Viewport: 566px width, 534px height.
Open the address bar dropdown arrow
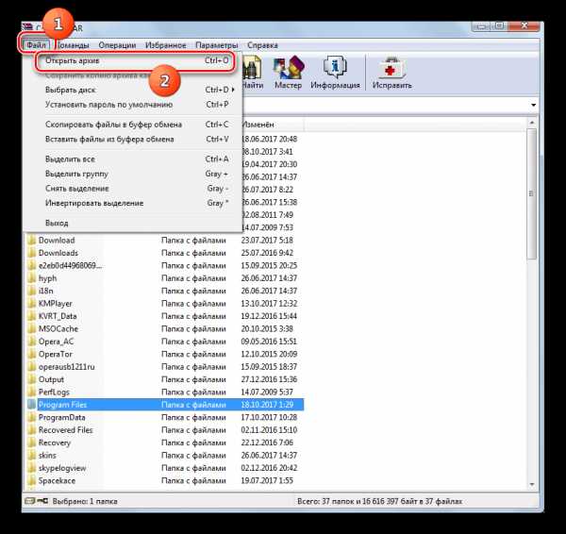[x=533, y=106]
